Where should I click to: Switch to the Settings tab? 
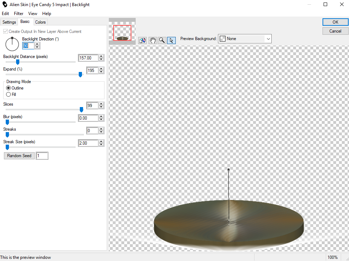tap(9, 22)
